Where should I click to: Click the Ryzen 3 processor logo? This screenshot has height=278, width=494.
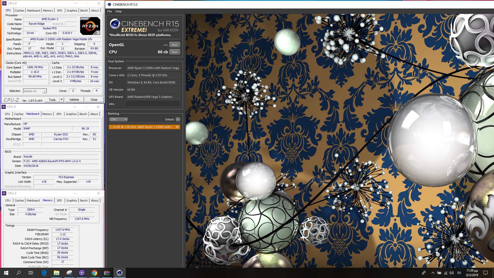pos(90,26)
